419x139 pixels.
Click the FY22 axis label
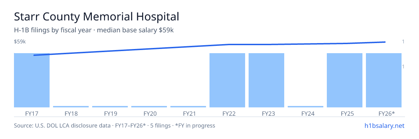pos(227,113)
